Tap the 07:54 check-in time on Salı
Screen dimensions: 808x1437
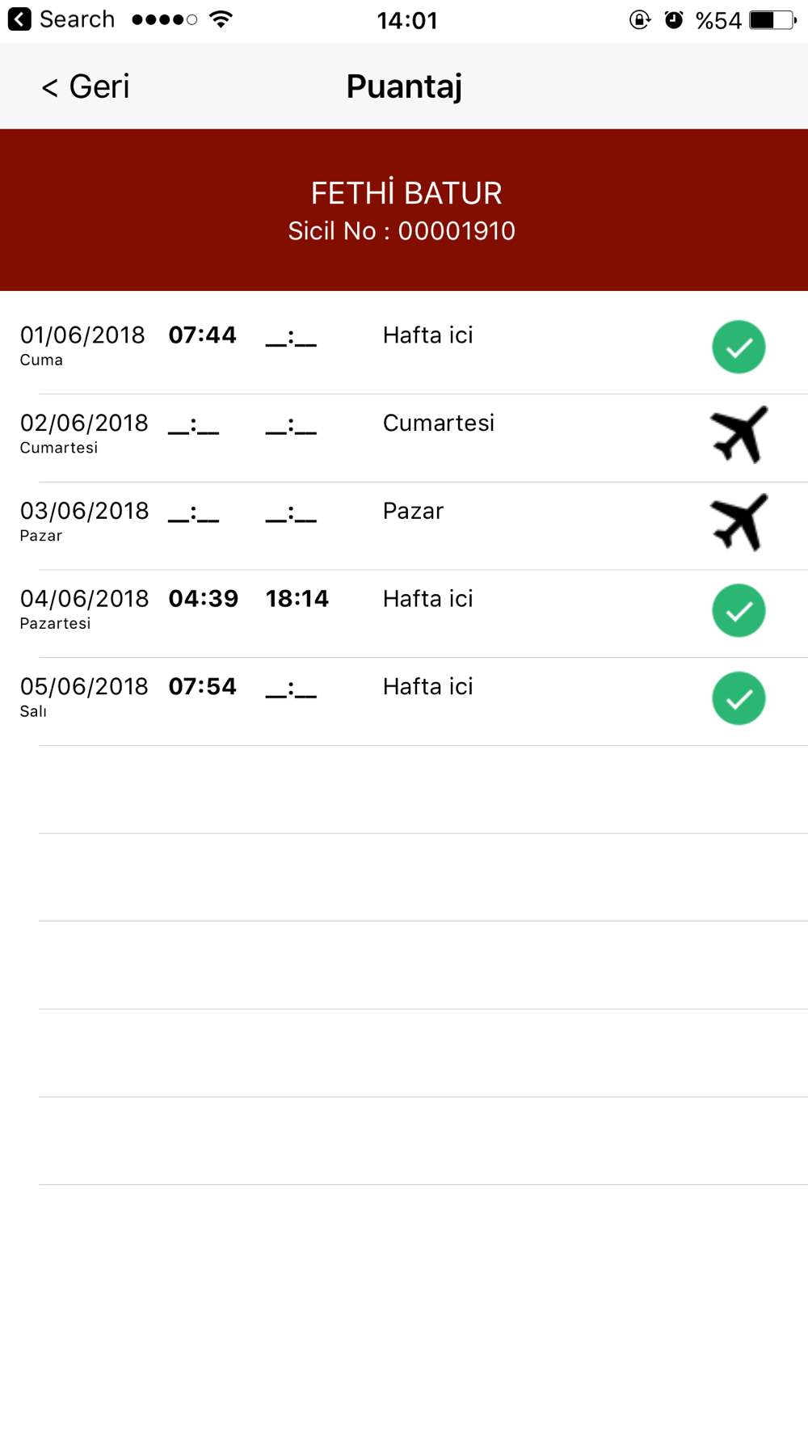[x=202, y=687]
